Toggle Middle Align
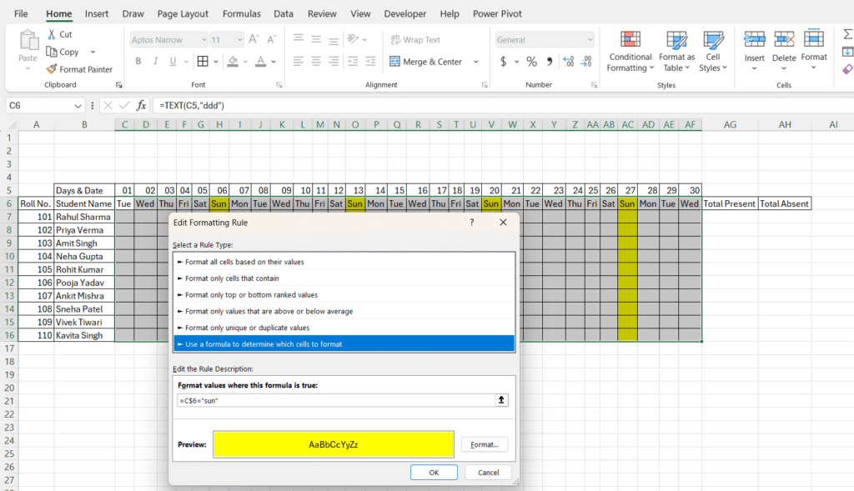Screen dimensions: 854x491 (316, 38)
